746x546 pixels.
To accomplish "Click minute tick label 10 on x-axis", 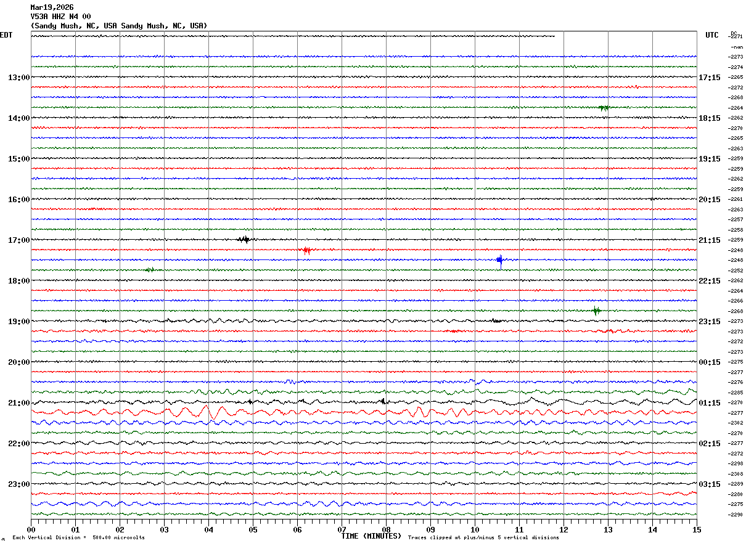I will pos(475,529).
